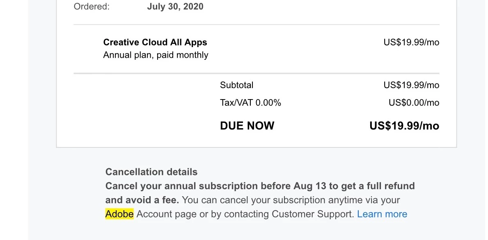Viewport: 488px width, 240px height.
Task: Click the Tax/VAT 0.00% label
Action: [x=250, y=103]
